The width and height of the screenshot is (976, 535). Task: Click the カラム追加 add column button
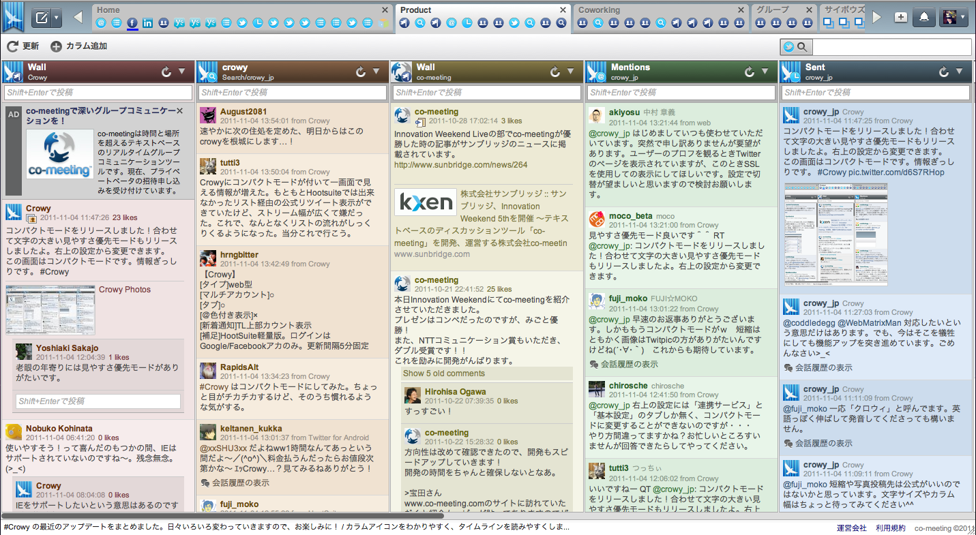[78, 46]
